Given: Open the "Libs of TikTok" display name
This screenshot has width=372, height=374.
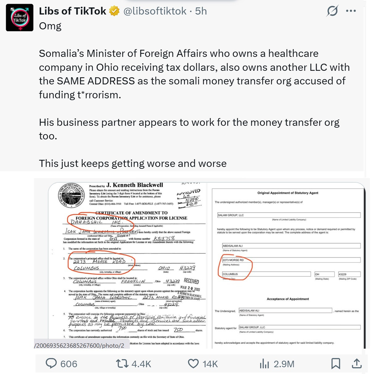Looking at the screenshot, I should pyautogui.click(x=72, y=11).
